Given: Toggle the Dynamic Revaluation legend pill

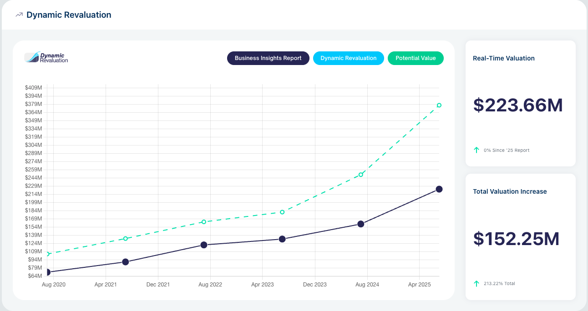Looking at the screenshot, I should pos(348,58).
